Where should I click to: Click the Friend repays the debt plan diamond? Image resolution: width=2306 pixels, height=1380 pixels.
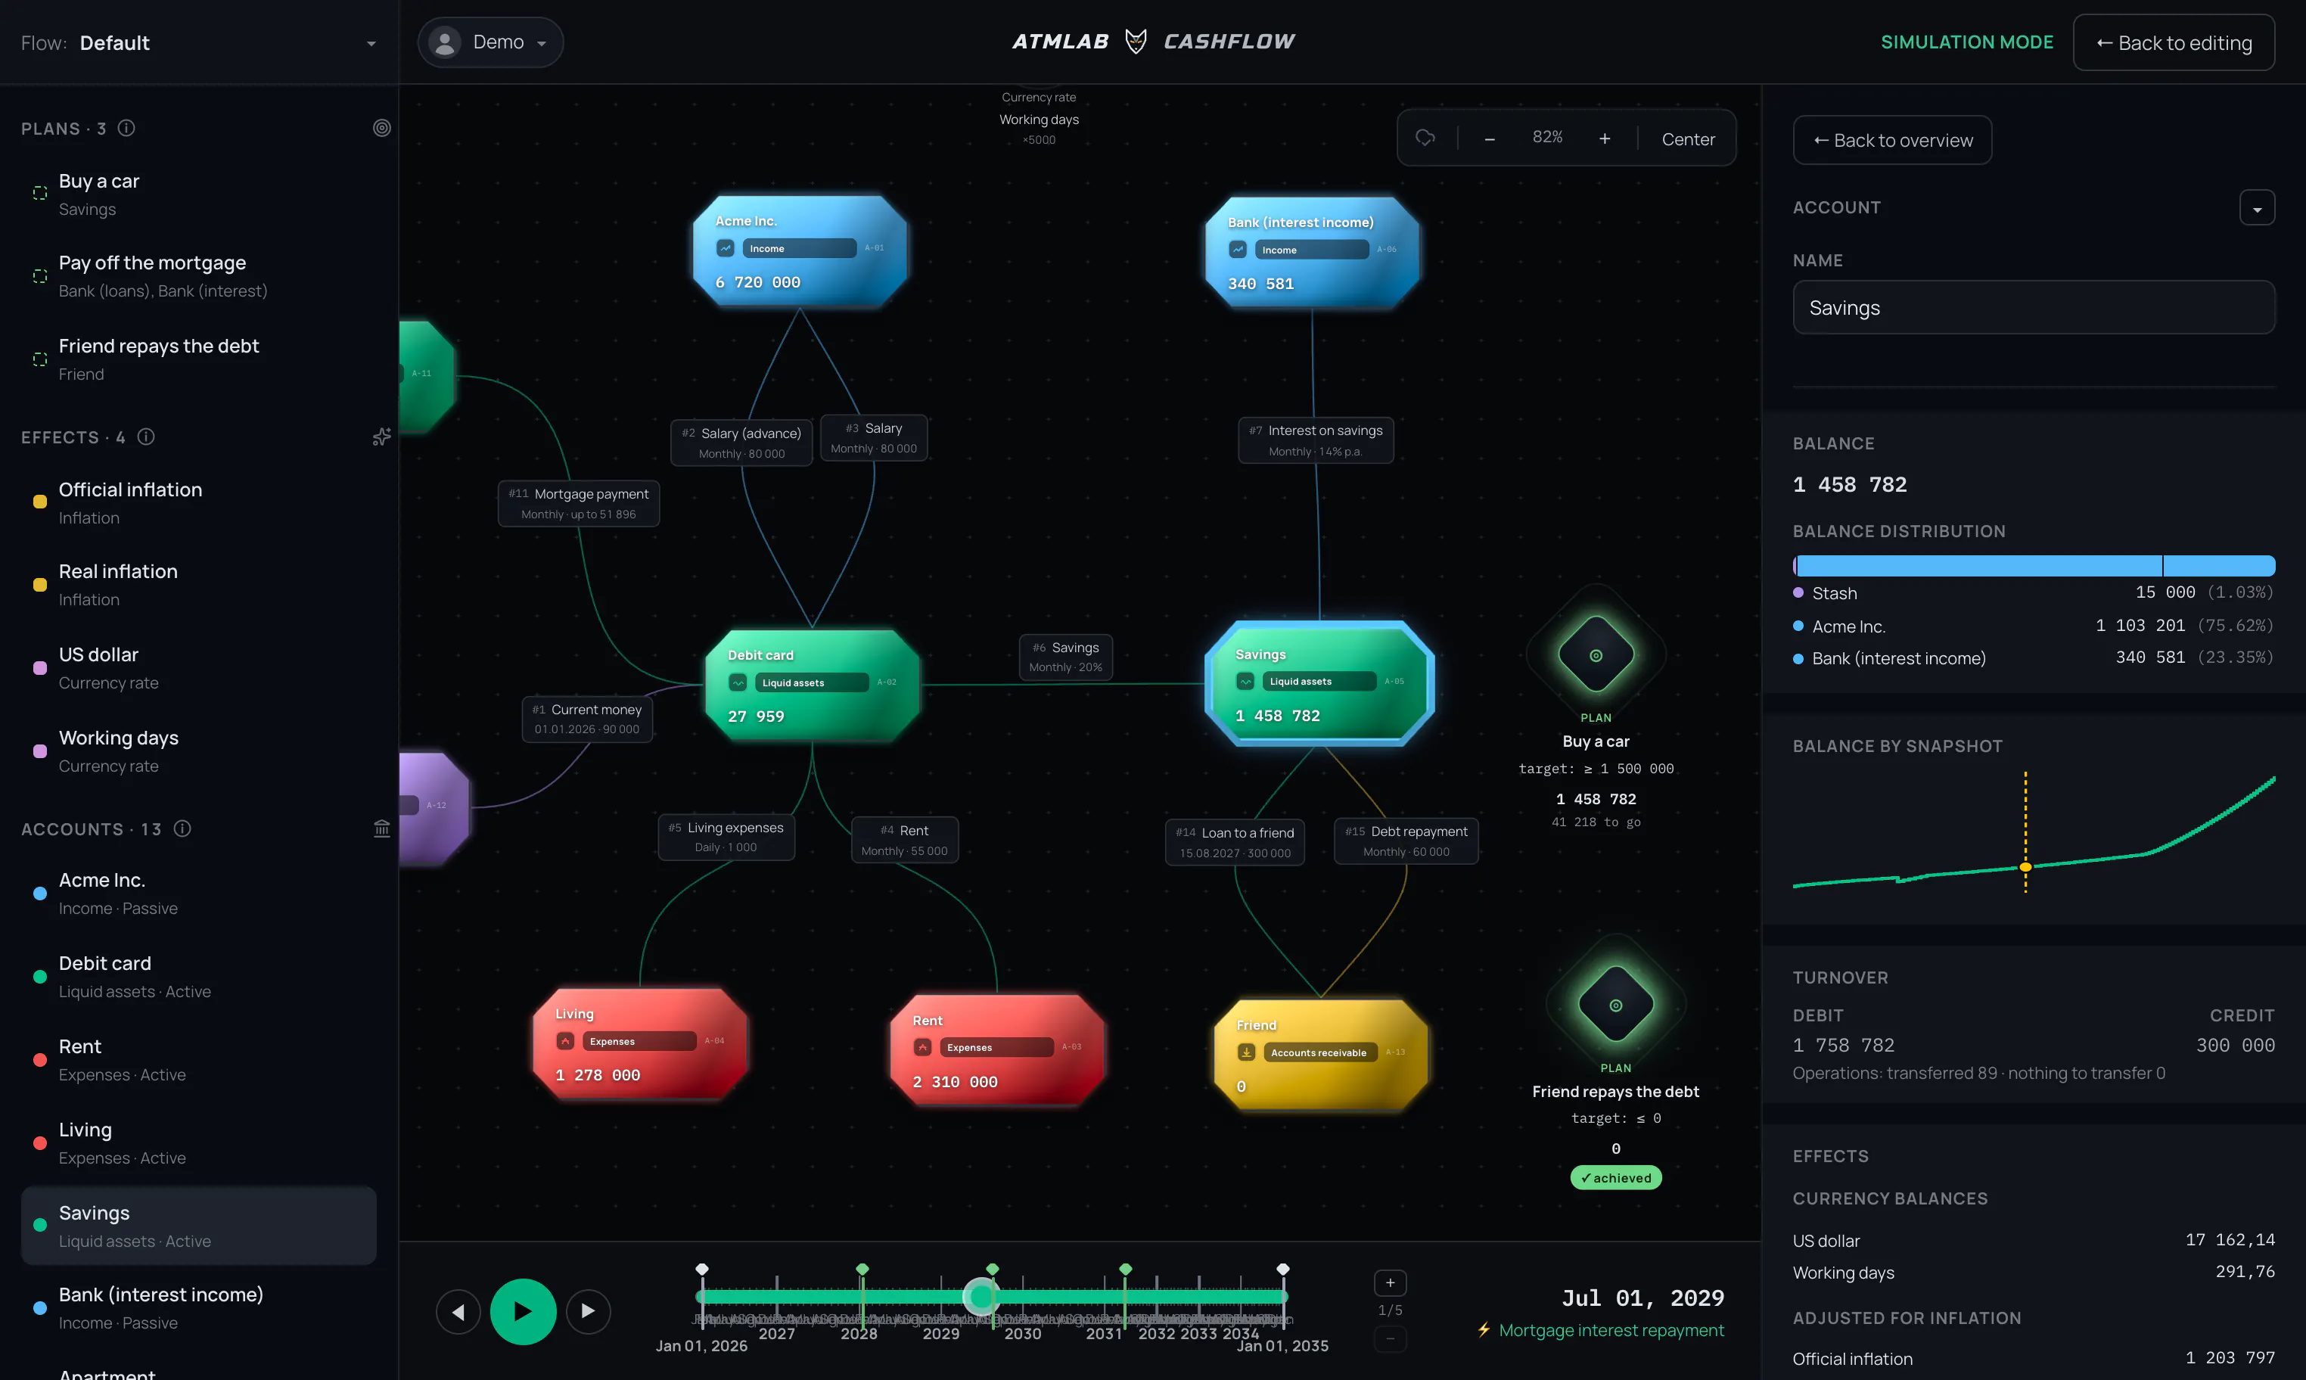[x=1616, y=1005]
